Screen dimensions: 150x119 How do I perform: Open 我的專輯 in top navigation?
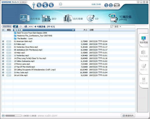tap(73, 18)
